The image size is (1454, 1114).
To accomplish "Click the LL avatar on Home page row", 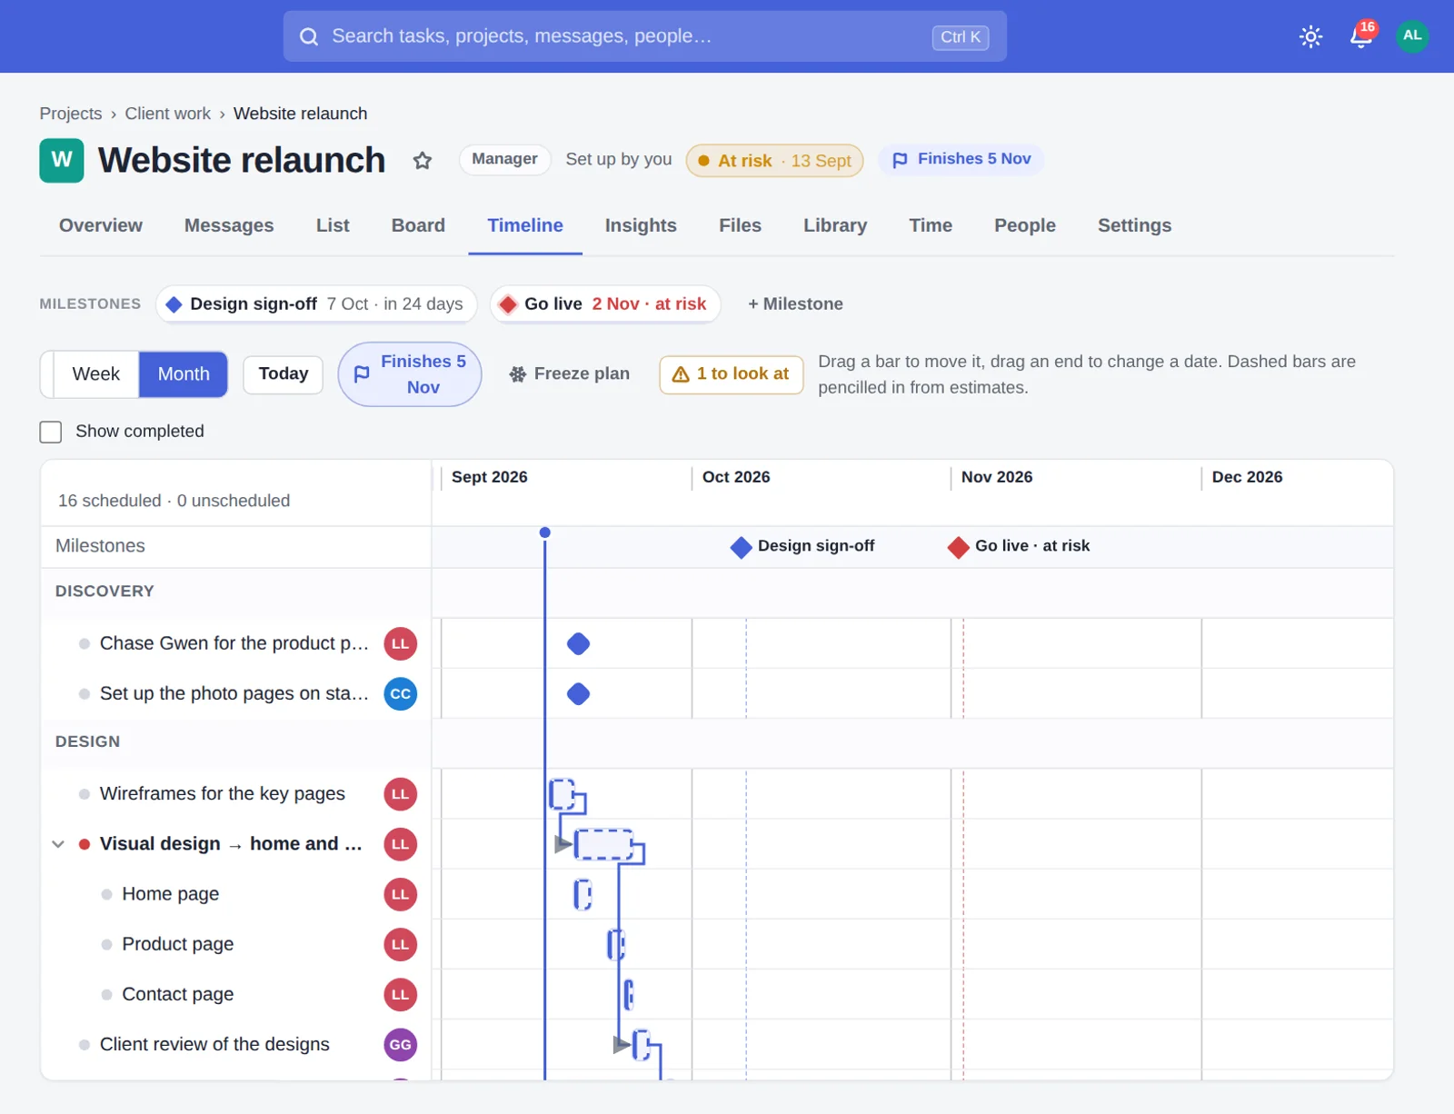I will pos(401,895).
